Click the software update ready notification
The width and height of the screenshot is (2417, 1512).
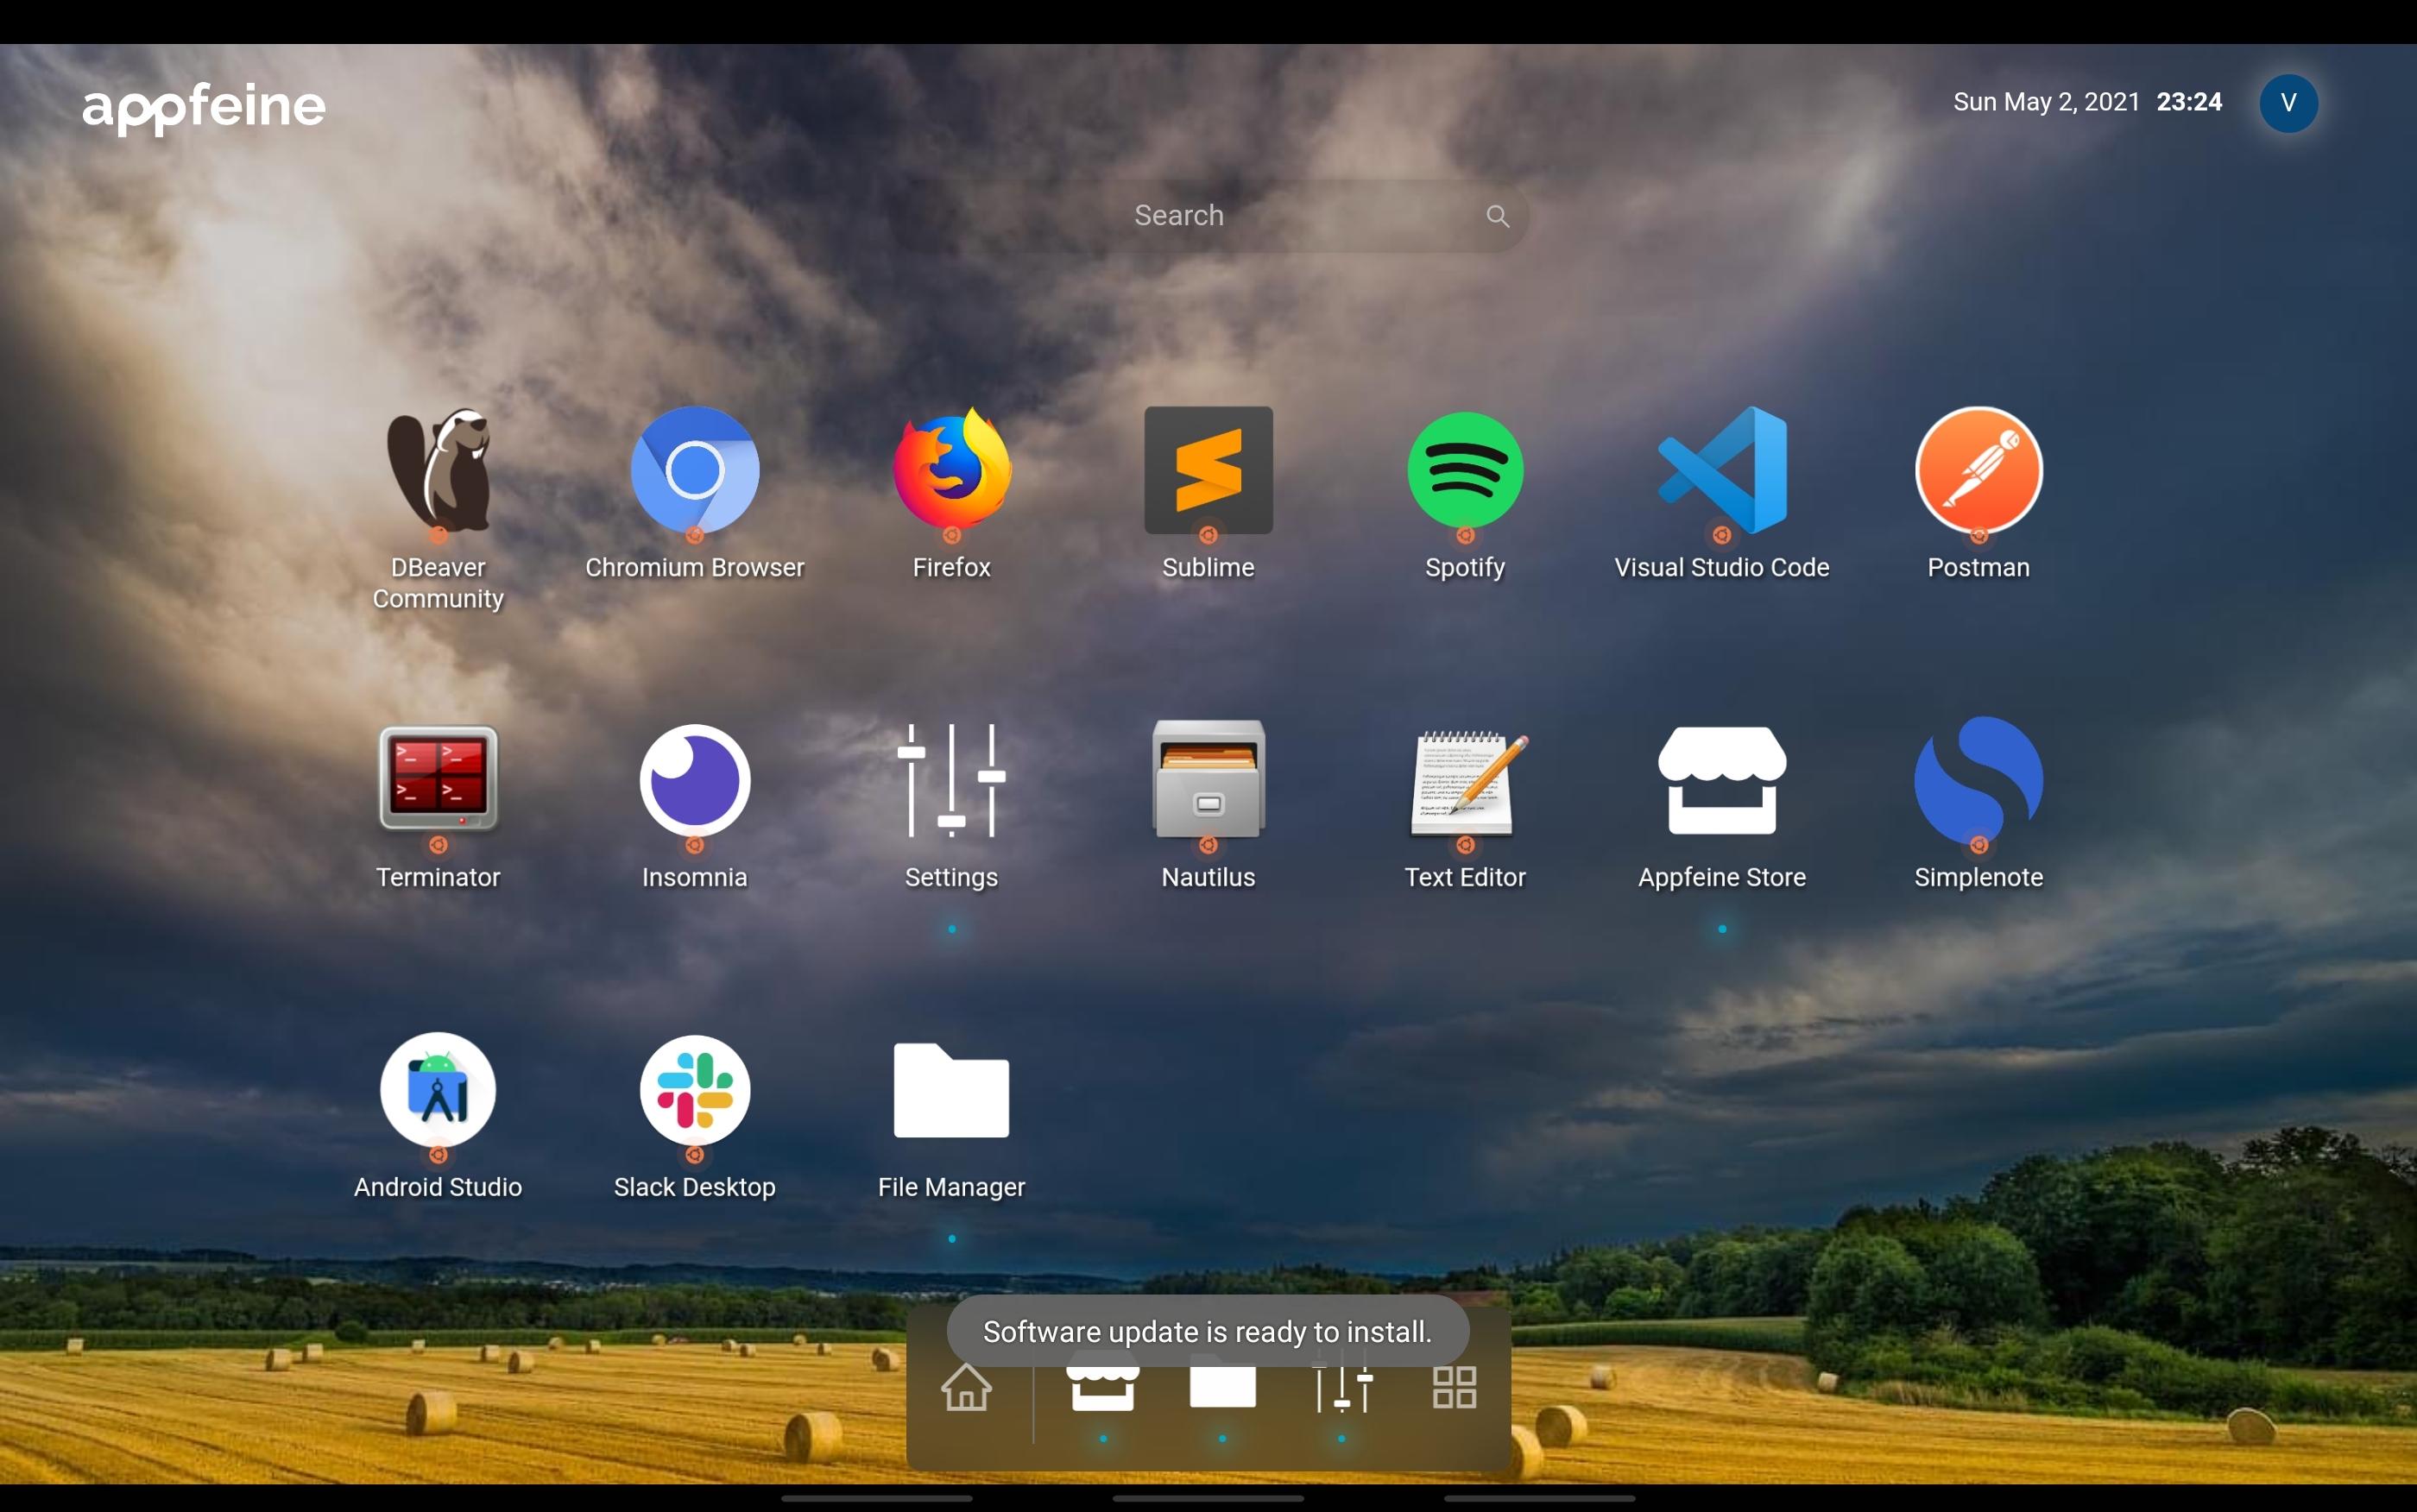(1208, 1331)
